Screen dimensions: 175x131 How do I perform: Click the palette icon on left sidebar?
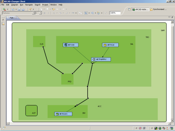pos(3,24)
